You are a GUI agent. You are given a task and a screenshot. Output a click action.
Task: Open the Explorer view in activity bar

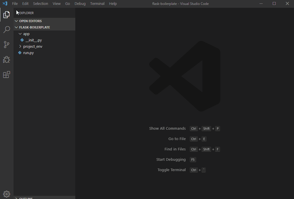(7, 15)
